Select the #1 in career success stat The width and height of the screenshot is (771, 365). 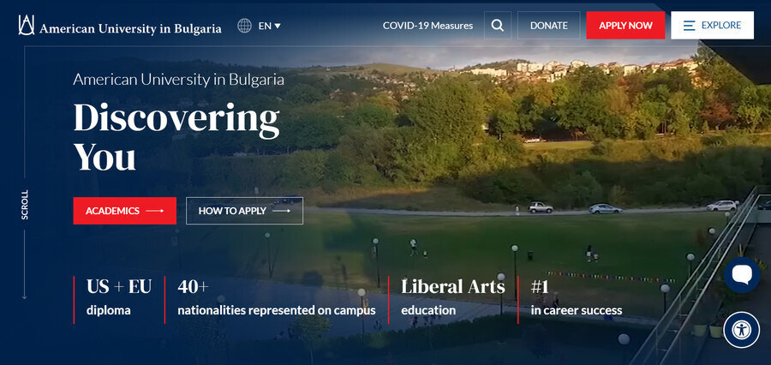[x=576, y=297]
